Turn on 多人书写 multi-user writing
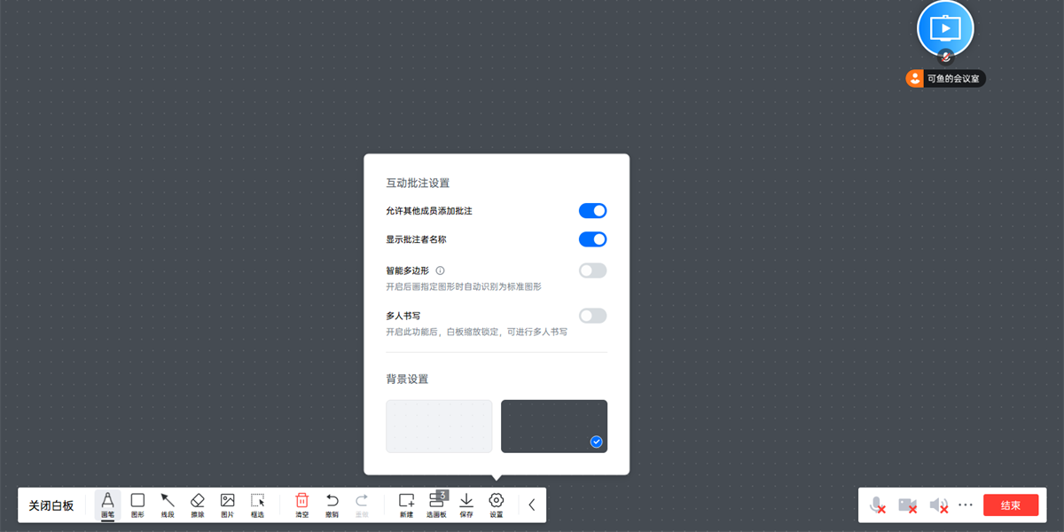The width and height of the screenshot is (1064, 532). point(592,316)
